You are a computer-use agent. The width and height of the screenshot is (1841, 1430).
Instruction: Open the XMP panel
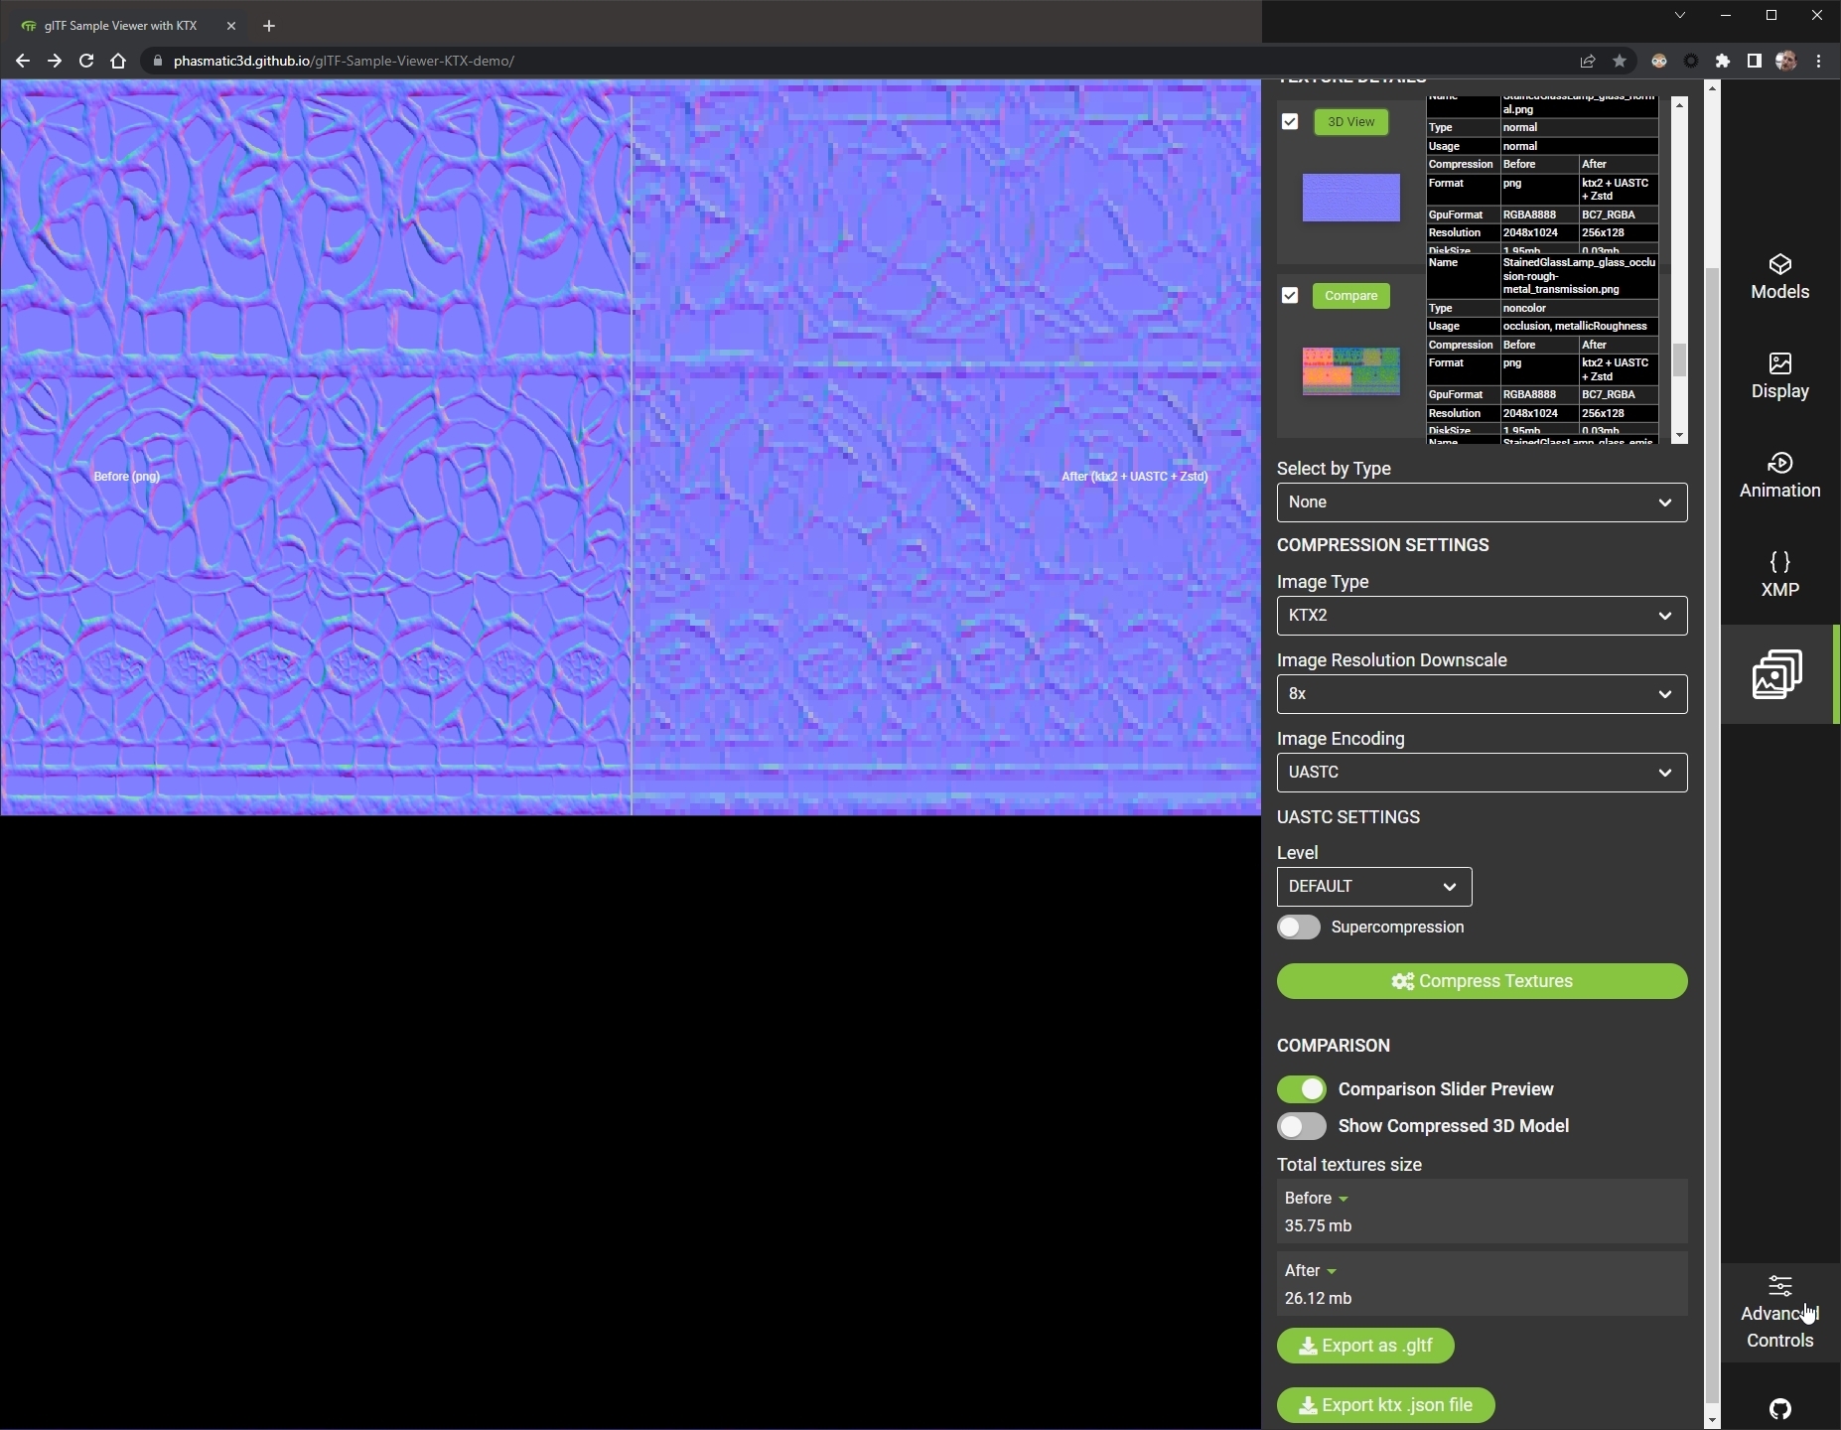coord(1778,574)
